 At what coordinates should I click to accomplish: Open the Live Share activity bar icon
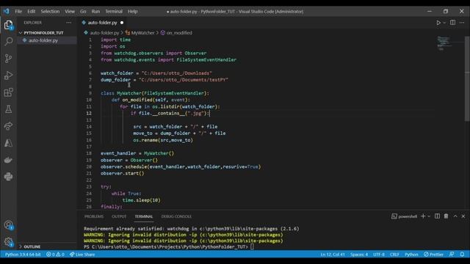[x=8, y=126]
